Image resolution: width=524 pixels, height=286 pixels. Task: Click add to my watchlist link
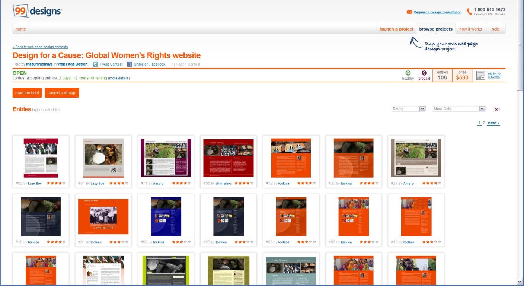point(494,75)
